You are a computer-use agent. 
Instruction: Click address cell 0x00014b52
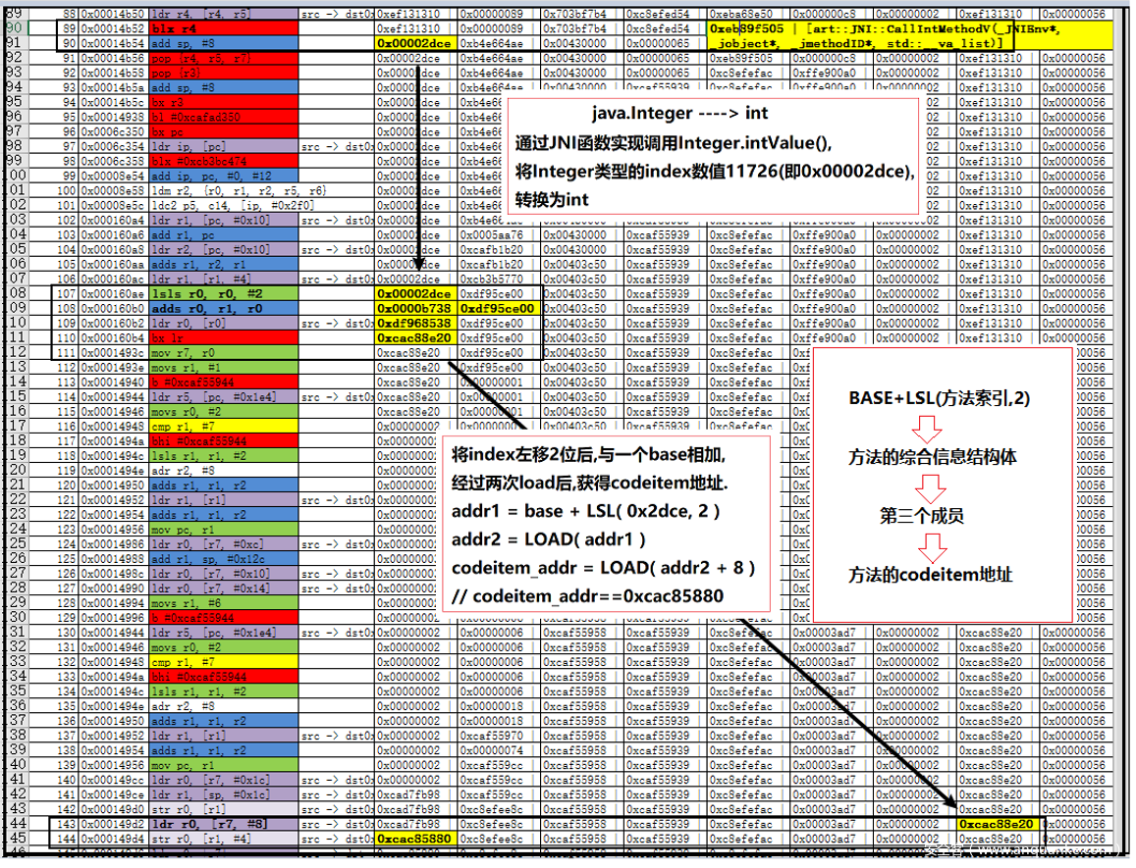(x=113, y=29)
